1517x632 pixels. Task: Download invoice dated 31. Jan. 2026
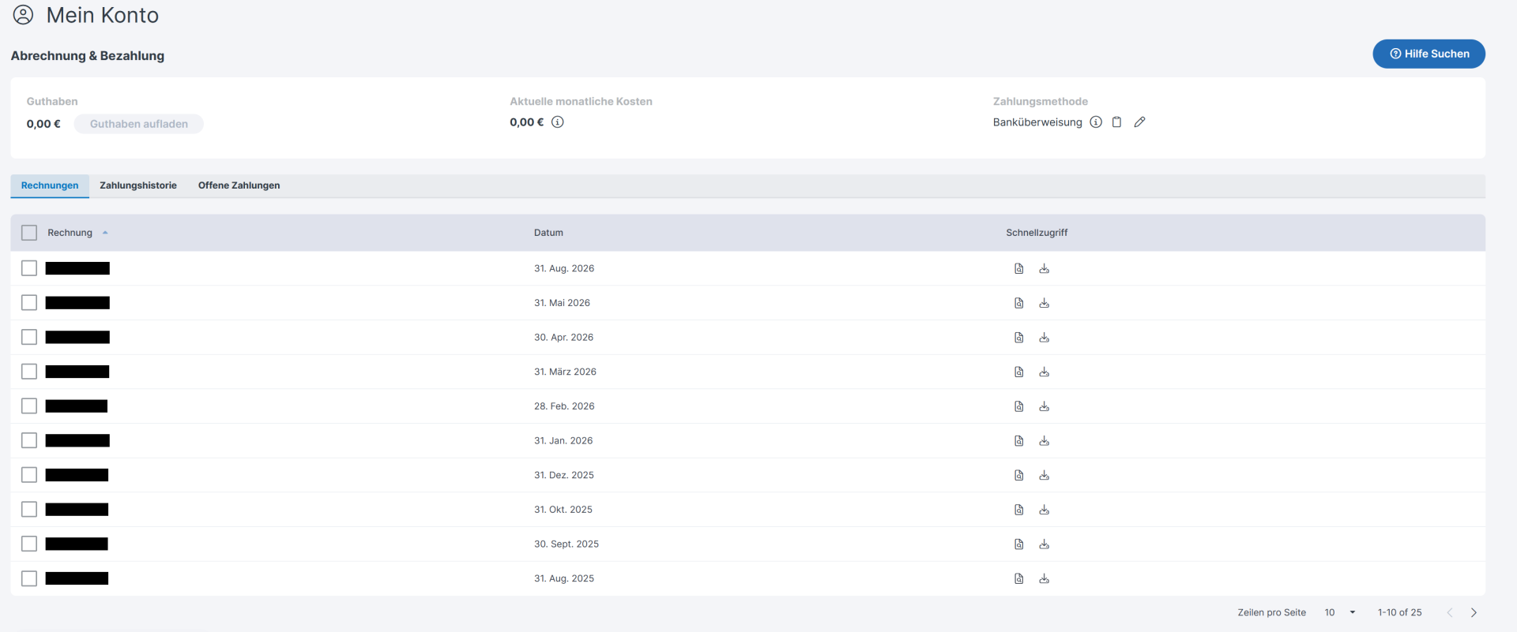(1045, 441)
